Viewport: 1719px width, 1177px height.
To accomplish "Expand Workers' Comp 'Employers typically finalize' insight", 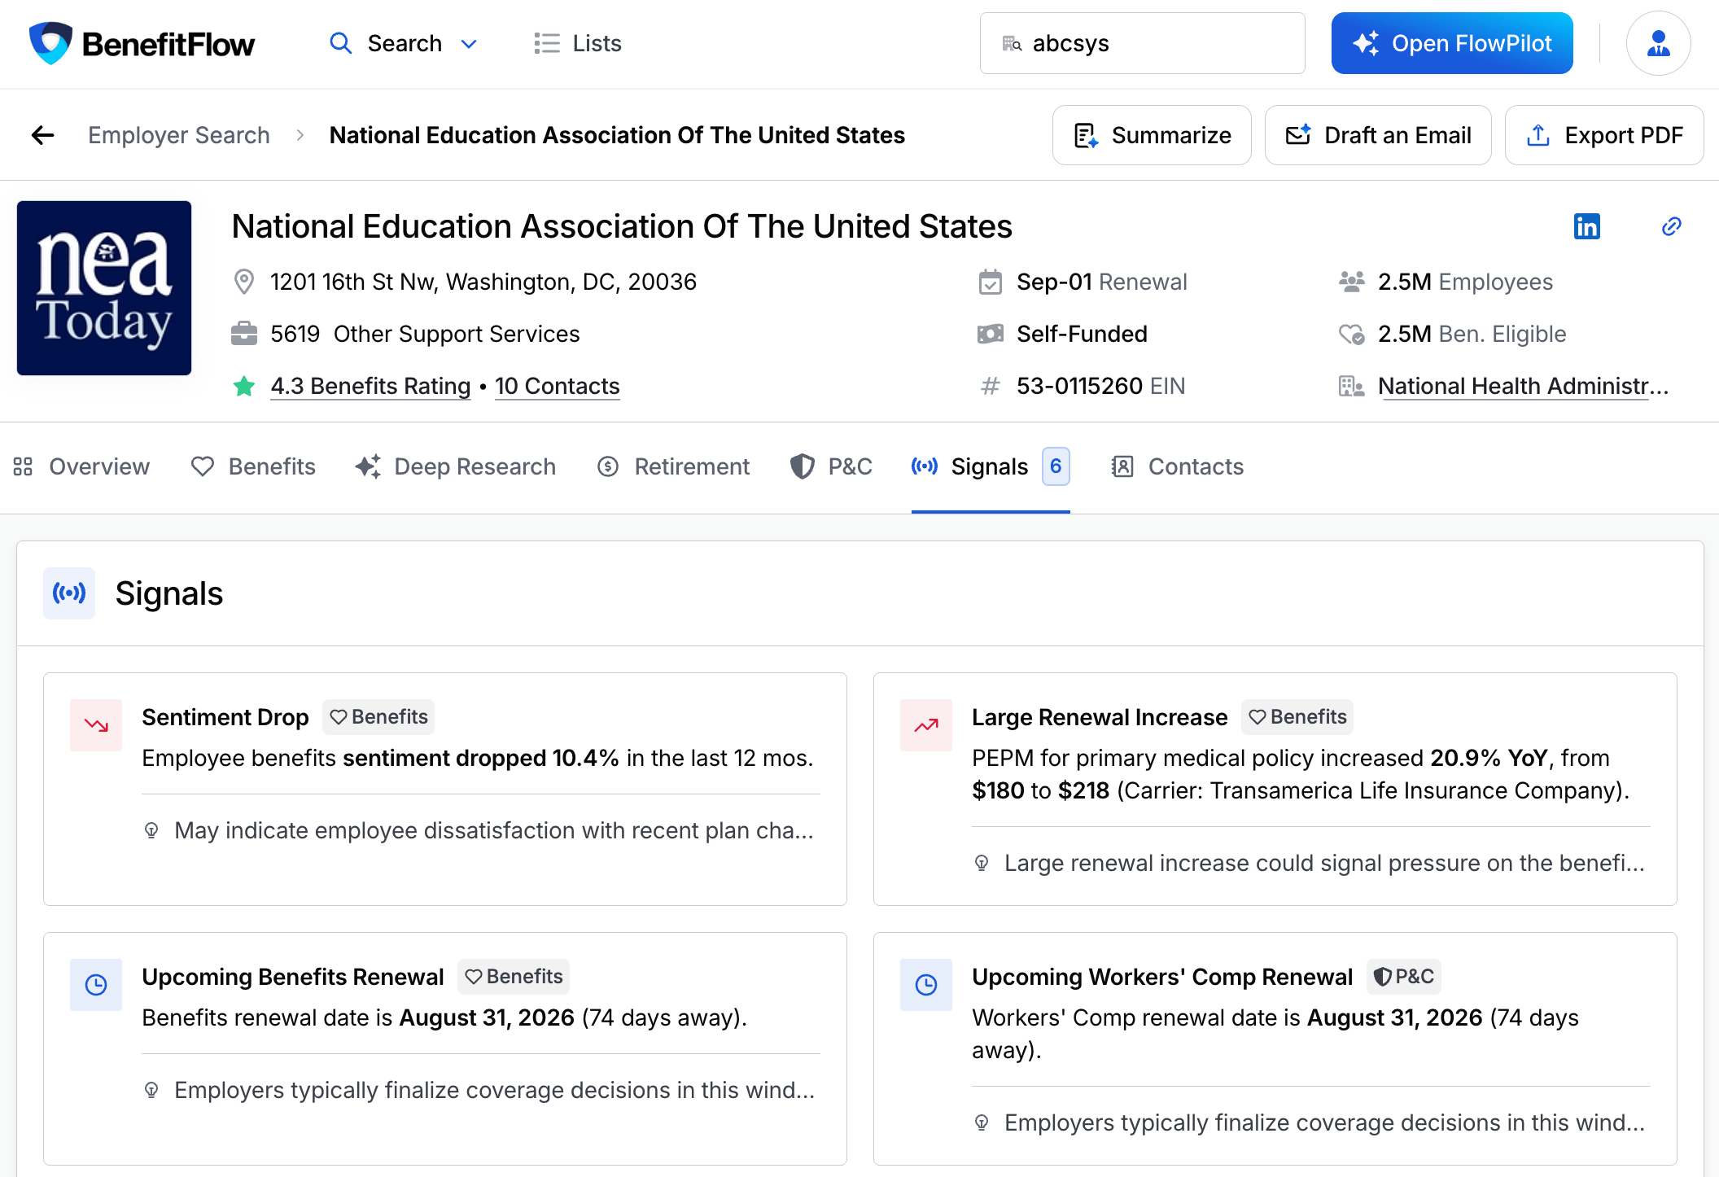I will click(x=1310, y=1122).
